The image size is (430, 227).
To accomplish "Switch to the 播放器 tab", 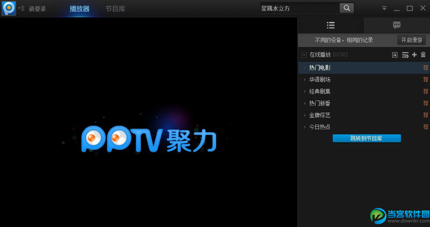I will click(80, 9).
